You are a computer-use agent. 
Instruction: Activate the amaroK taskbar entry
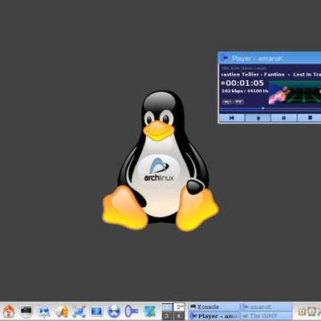click(266, 307)
